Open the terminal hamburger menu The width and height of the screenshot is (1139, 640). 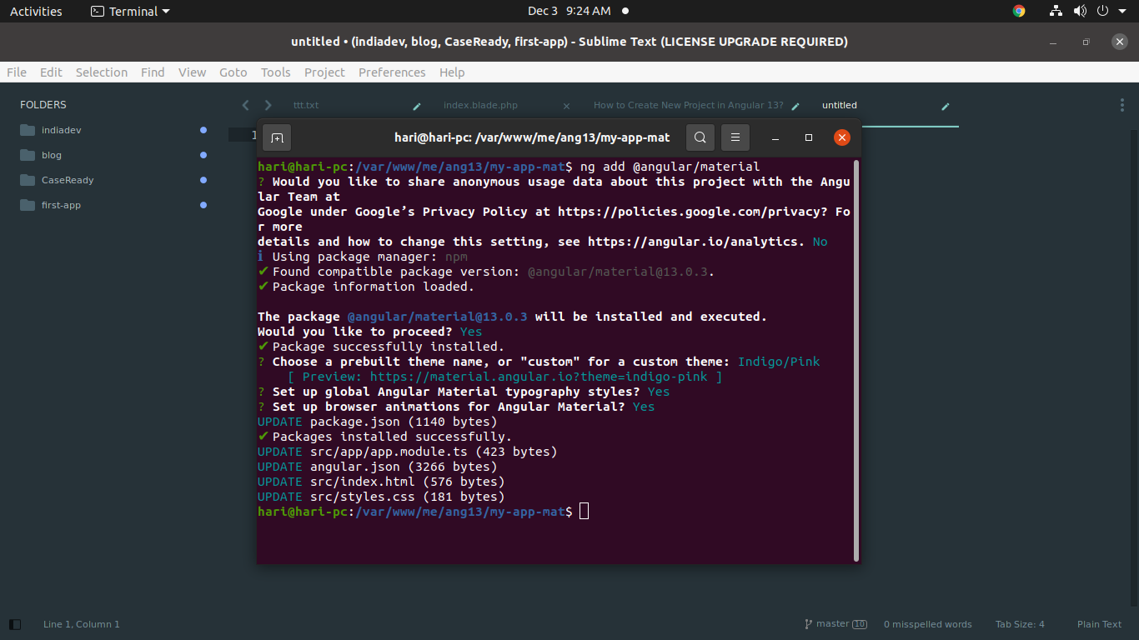(735, 137)
